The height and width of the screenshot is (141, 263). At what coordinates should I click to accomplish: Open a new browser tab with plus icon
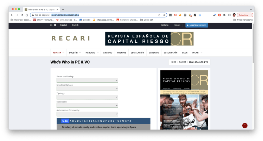click(x=63, y=10)
